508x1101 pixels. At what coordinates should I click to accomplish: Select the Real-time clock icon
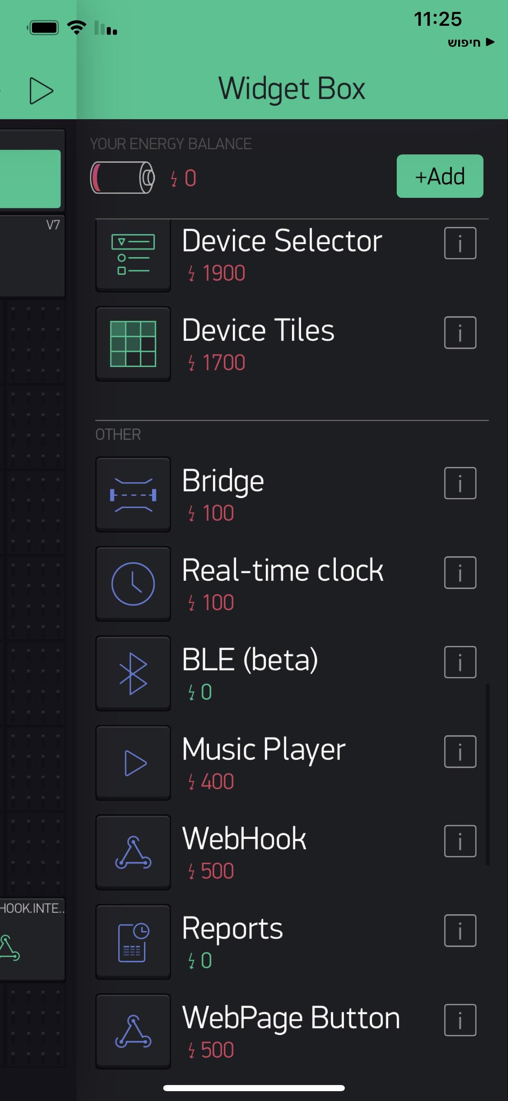tap(133, 584)
